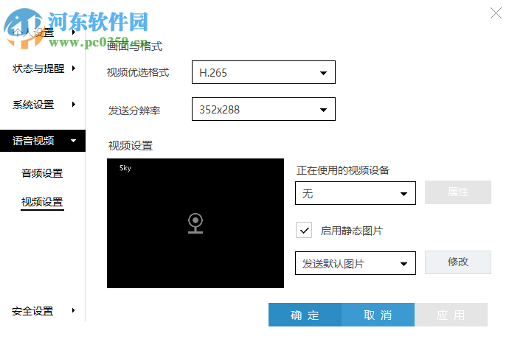Select the 音频设置 submenu item
Image resolution: width=509 pixels, height=339 pixels.
click(42, 173)
